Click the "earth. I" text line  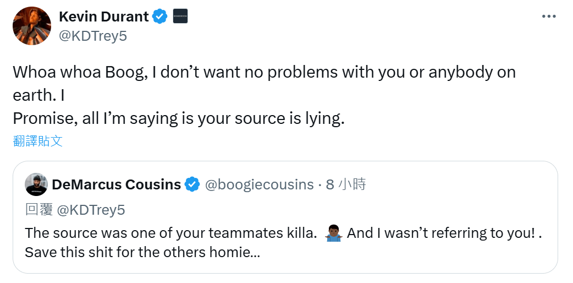click(x=38, y=95)
